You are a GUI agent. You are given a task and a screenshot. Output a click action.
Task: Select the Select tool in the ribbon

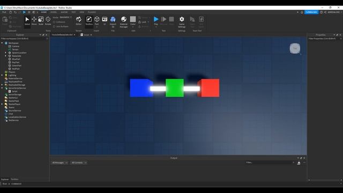tap(27, 21)
